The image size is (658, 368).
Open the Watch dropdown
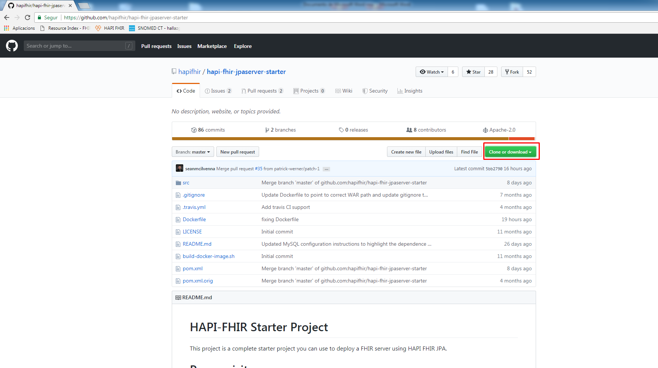tap(432, 72)
